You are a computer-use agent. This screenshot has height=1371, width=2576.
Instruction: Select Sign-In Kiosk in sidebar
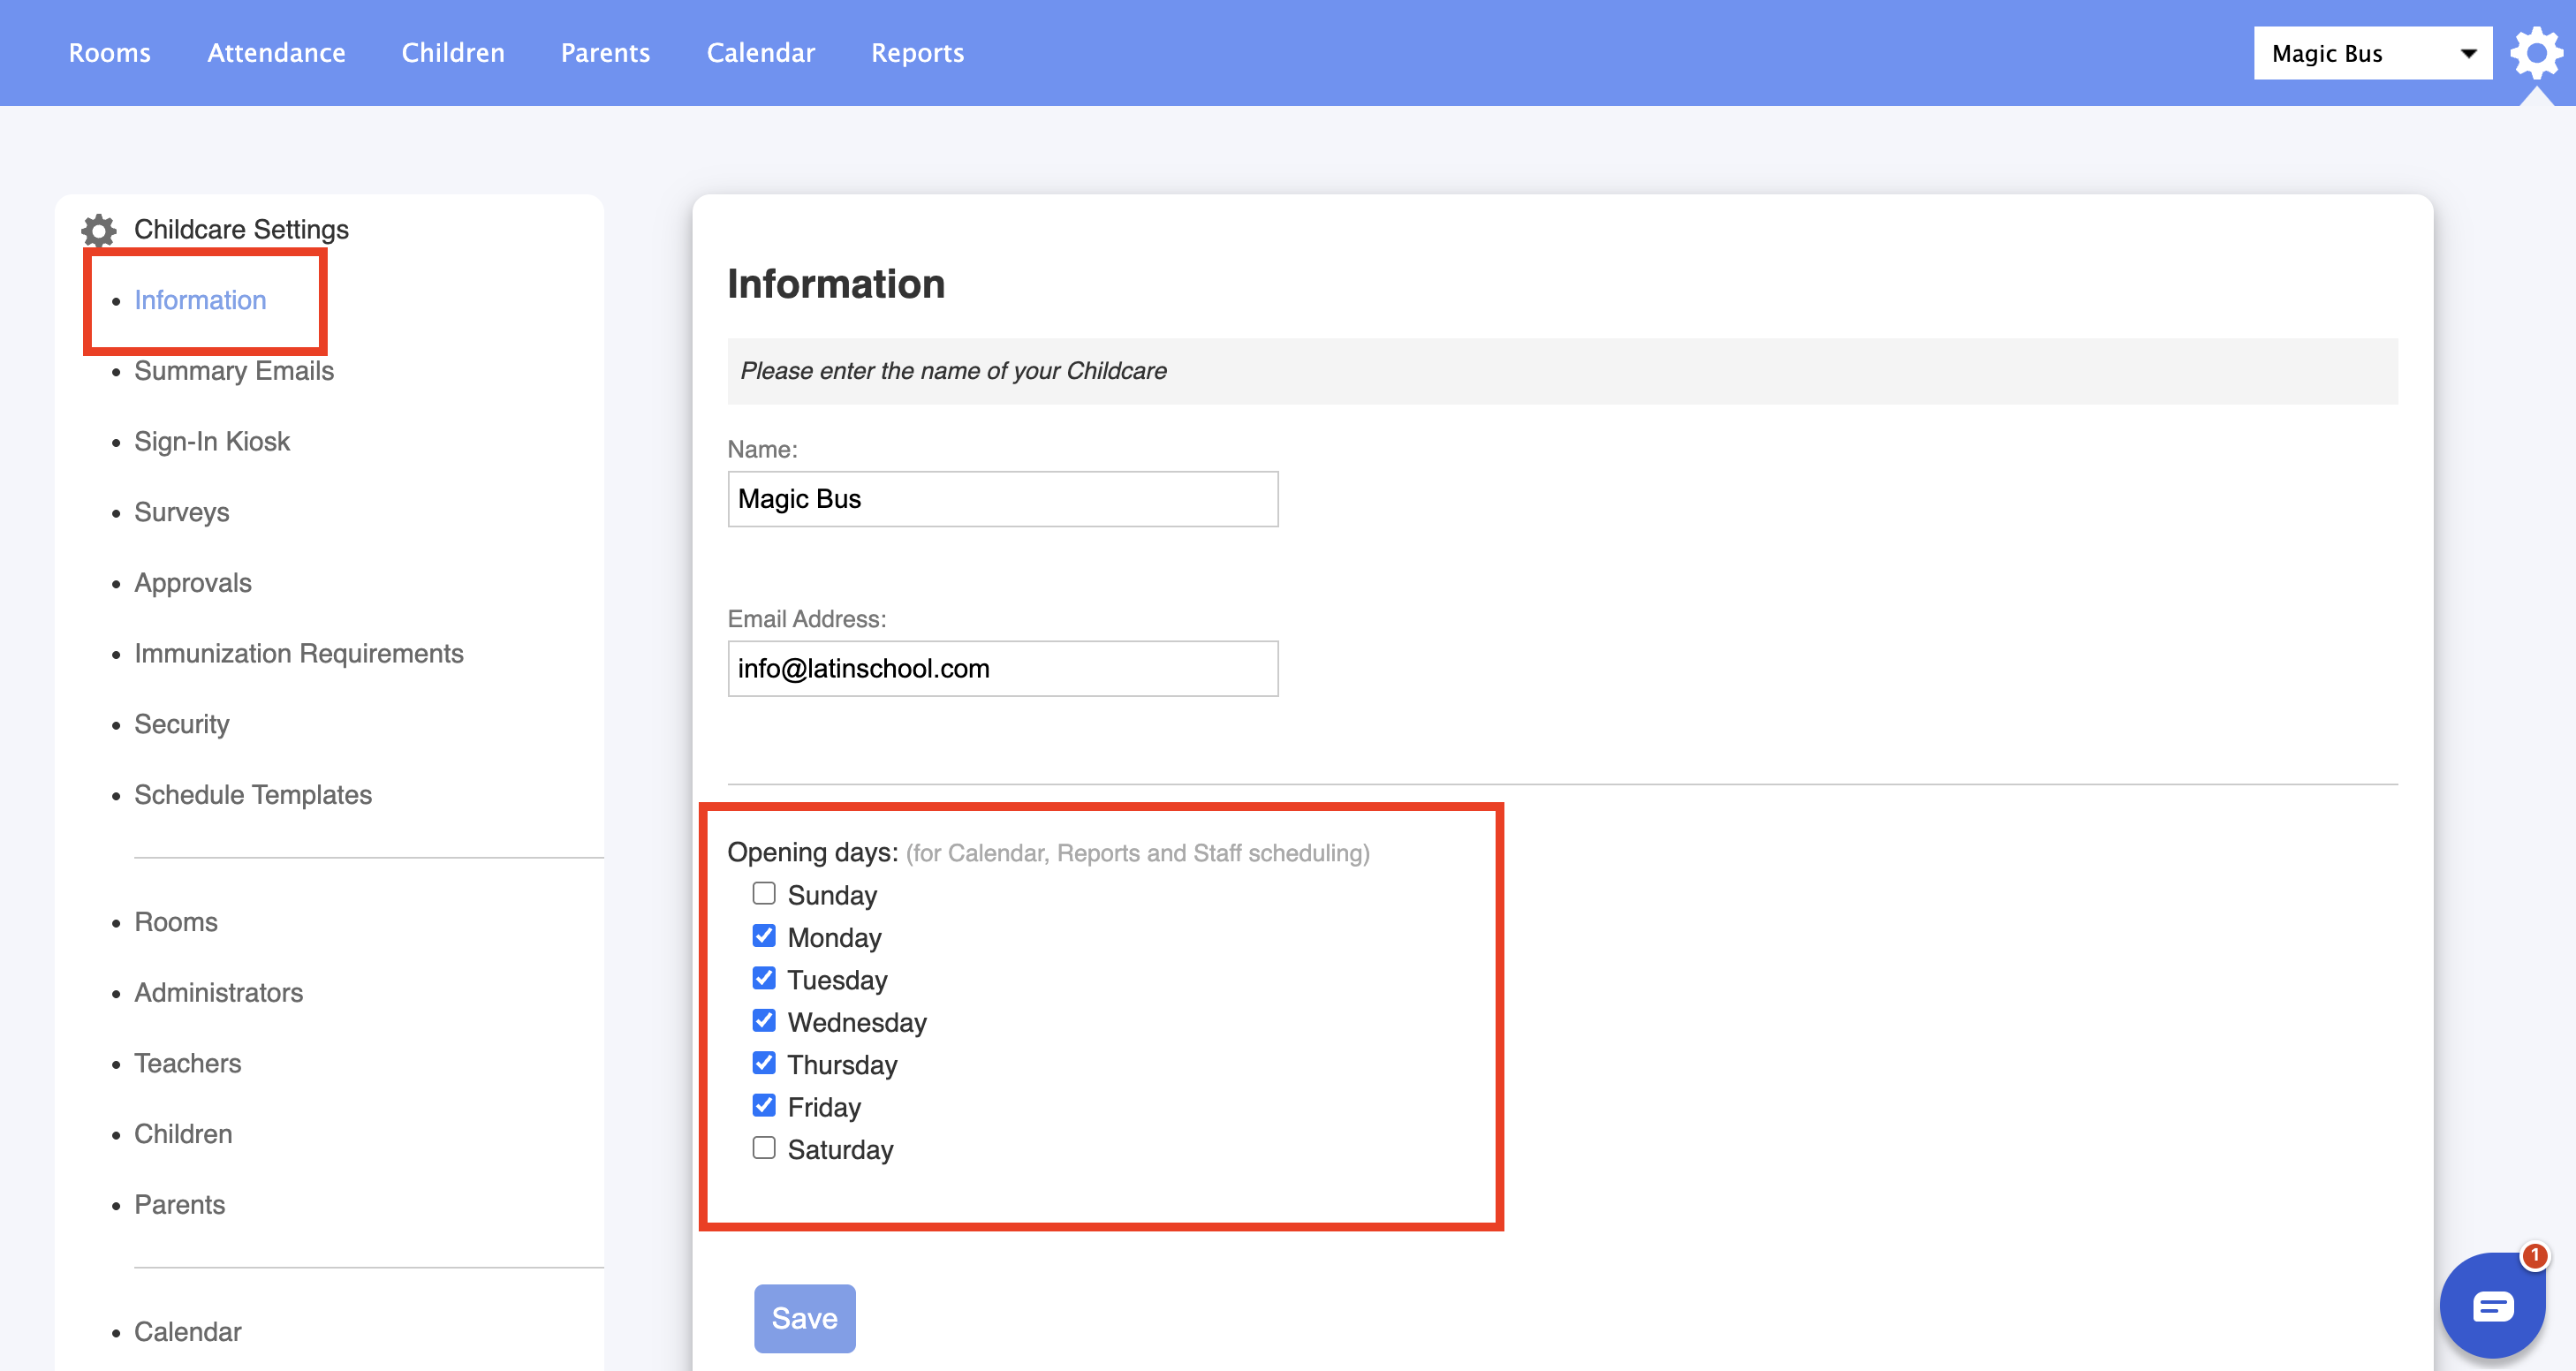[212, 442]
